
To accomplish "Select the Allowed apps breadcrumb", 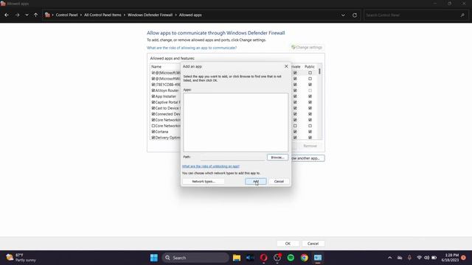I will (190, 15).
